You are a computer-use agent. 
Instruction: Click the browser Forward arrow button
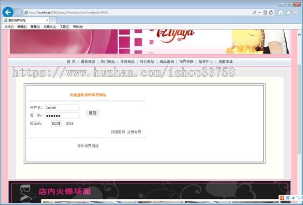(x=18, y=13)
